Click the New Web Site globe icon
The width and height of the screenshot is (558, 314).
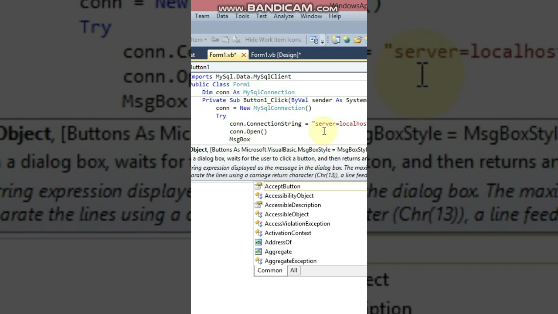pos(347,40)
